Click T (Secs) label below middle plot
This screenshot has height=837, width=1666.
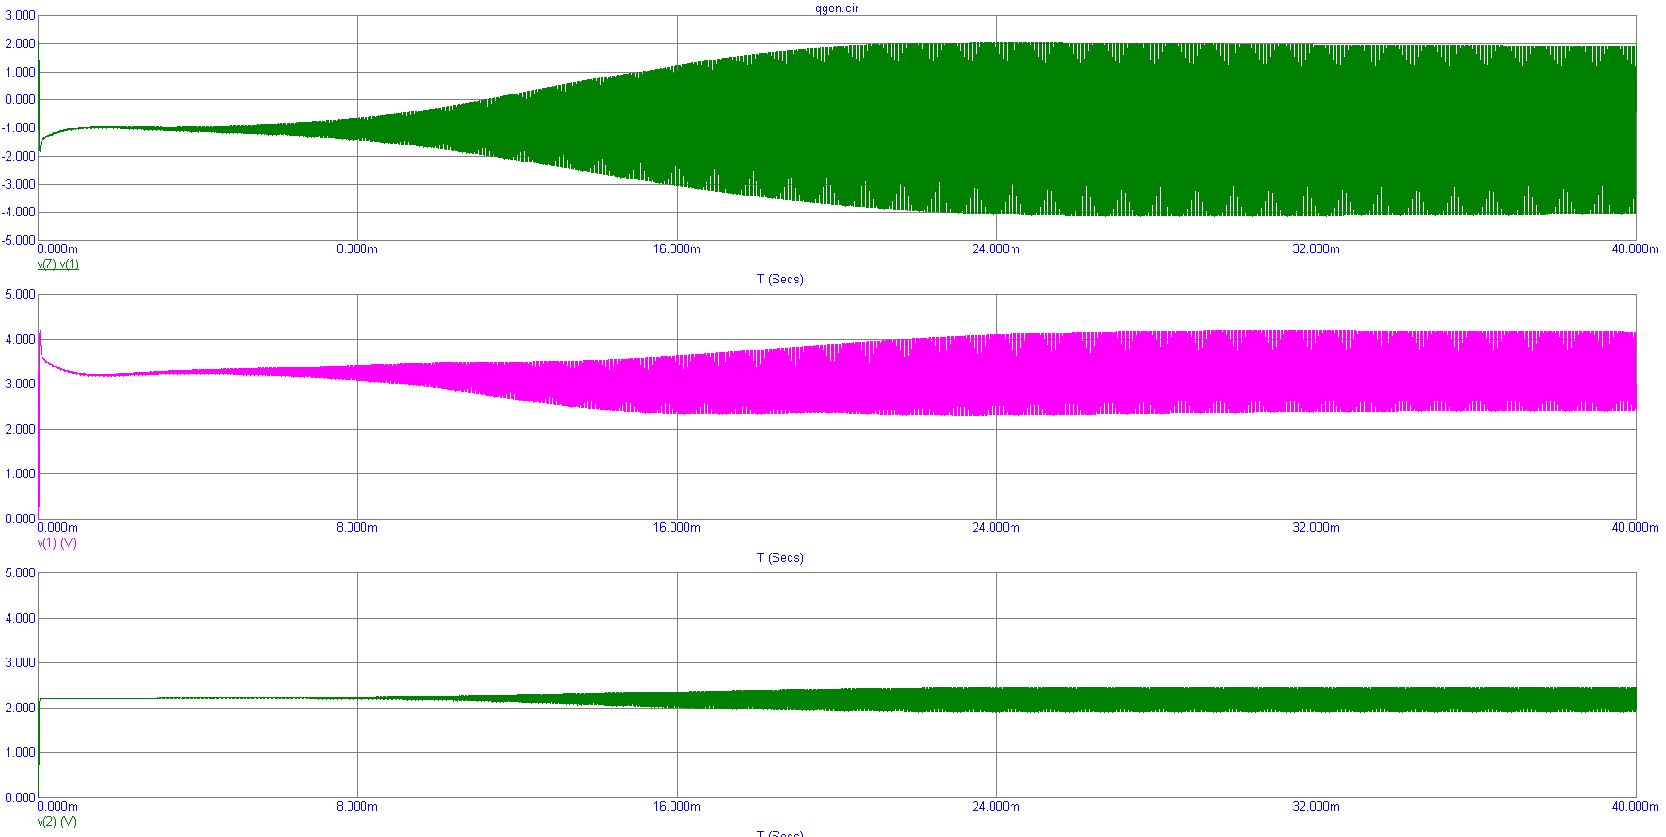780,558
